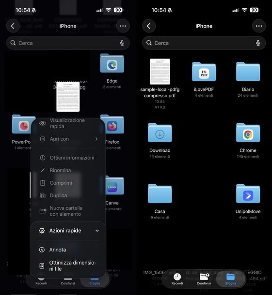Choose Annota quick action
The width and height of the screenshot is (272, 295).
coord(68,250)
